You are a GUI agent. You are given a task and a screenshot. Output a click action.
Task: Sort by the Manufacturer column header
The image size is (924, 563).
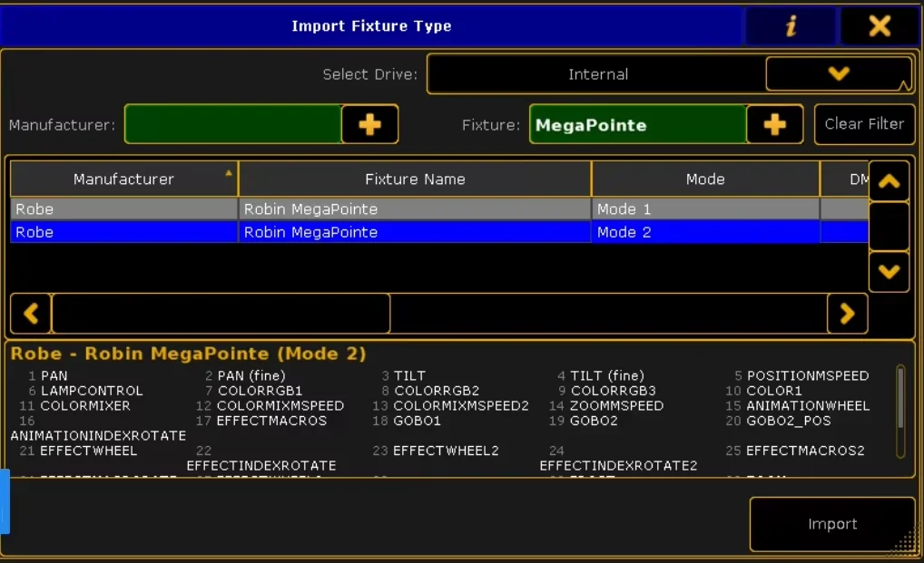(123, 180)
